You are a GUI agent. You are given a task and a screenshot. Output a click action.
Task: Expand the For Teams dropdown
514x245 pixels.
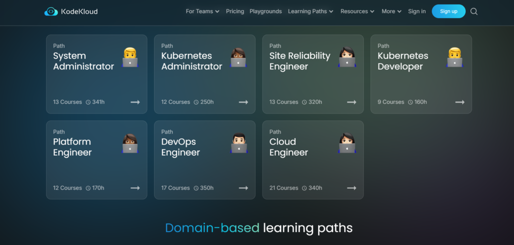[203, 12]
